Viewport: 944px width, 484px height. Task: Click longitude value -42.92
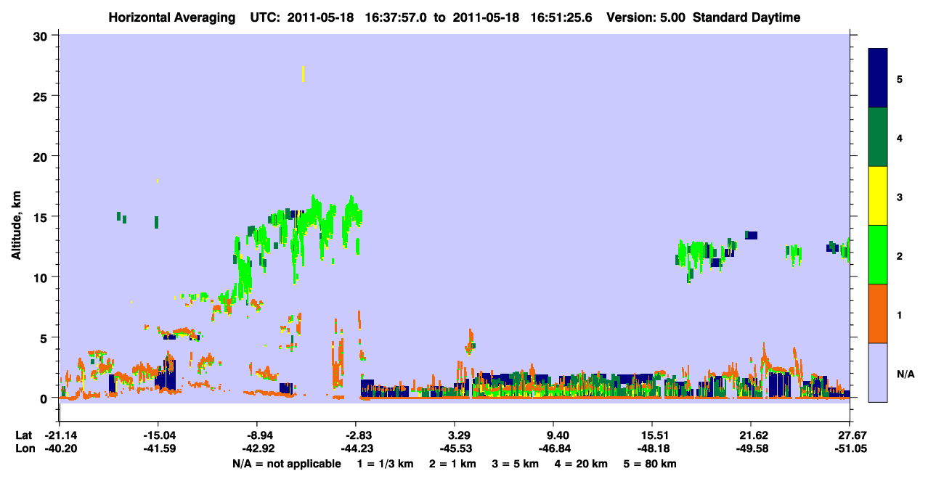point(257,449)
